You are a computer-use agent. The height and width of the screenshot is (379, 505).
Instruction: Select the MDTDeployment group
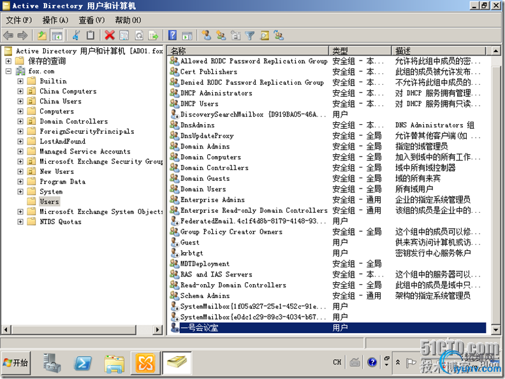tap(205, 264)
